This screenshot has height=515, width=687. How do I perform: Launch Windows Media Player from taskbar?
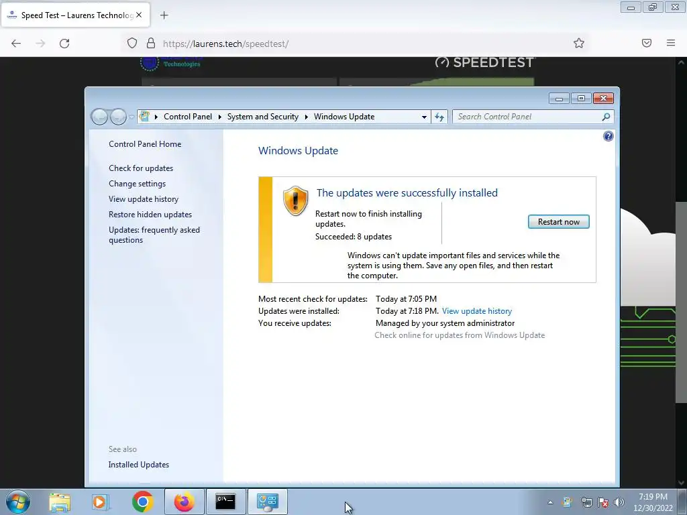coord(101,502)
